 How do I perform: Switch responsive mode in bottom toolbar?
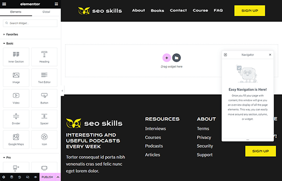[x=27, y=177]
